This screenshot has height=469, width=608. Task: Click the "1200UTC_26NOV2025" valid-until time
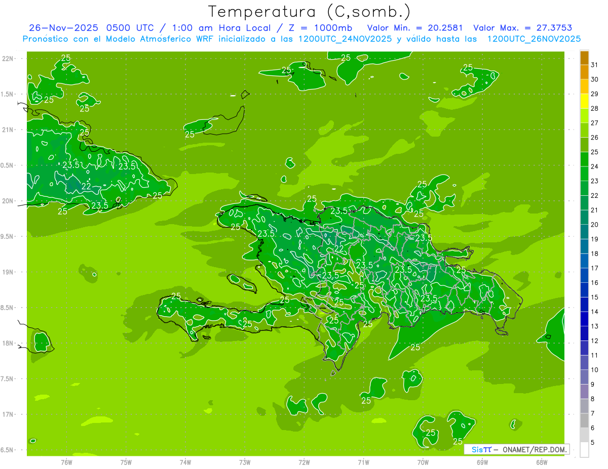pos(534,39)
